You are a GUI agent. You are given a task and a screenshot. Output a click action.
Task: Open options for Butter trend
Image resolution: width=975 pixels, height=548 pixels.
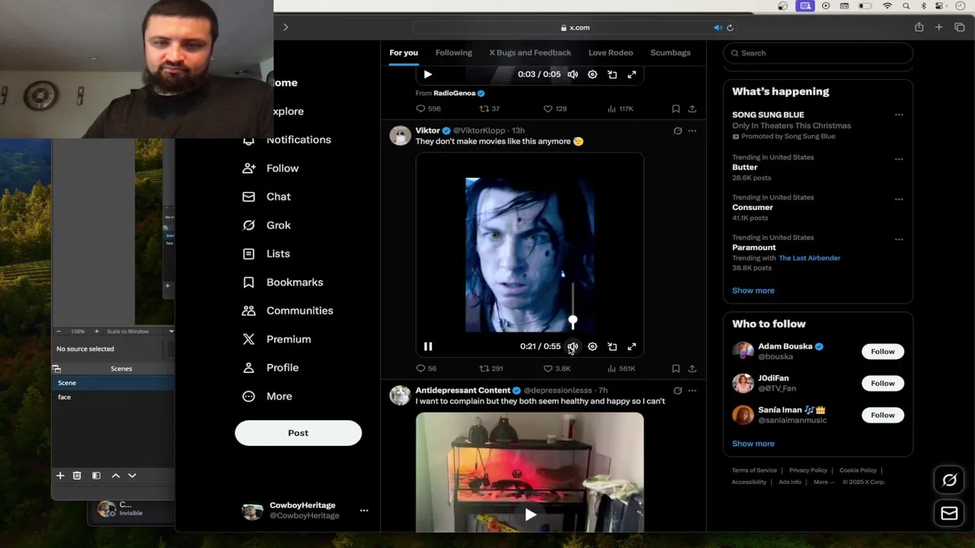(899, 160)
